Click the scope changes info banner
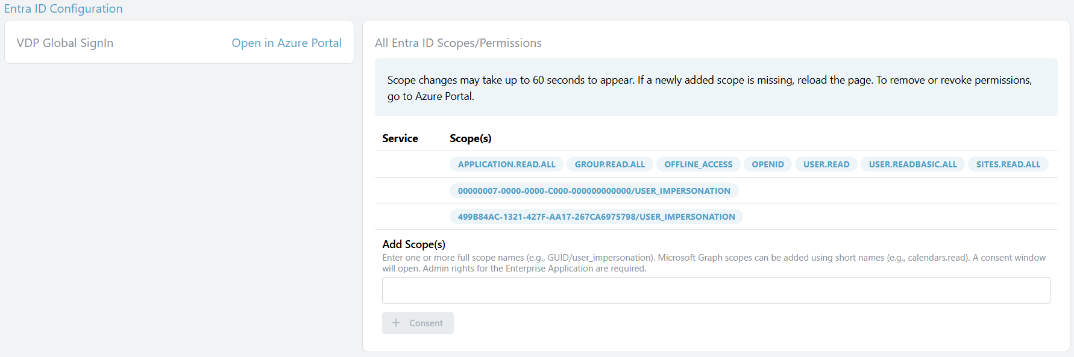The image size is (1074, 357). pos(715,88)
